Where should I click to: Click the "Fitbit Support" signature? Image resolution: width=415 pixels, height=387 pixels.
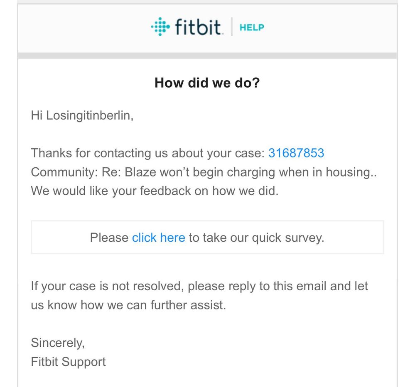(x=68, y=362)
